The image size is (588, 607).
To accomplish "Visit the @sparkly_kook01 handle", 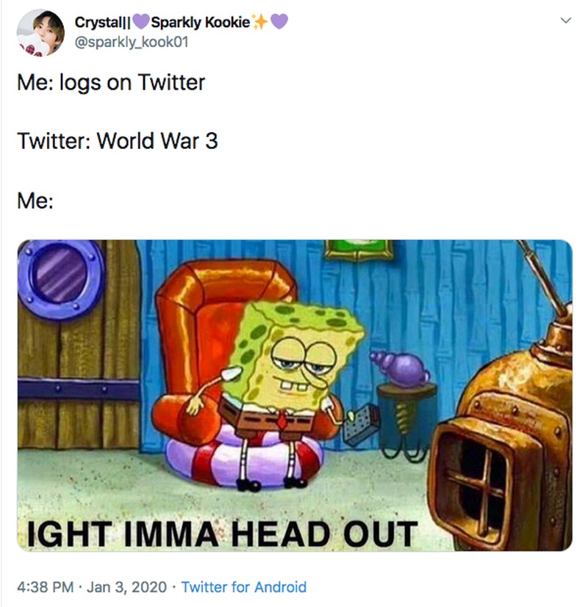I will (x=132, y=42).
